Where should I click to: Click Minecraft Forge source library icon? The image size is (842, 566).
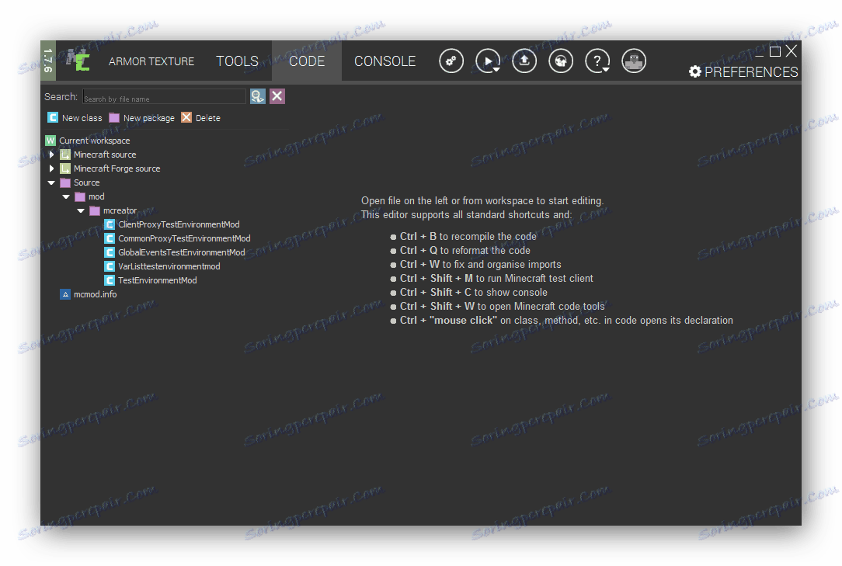tap(65, 168)
